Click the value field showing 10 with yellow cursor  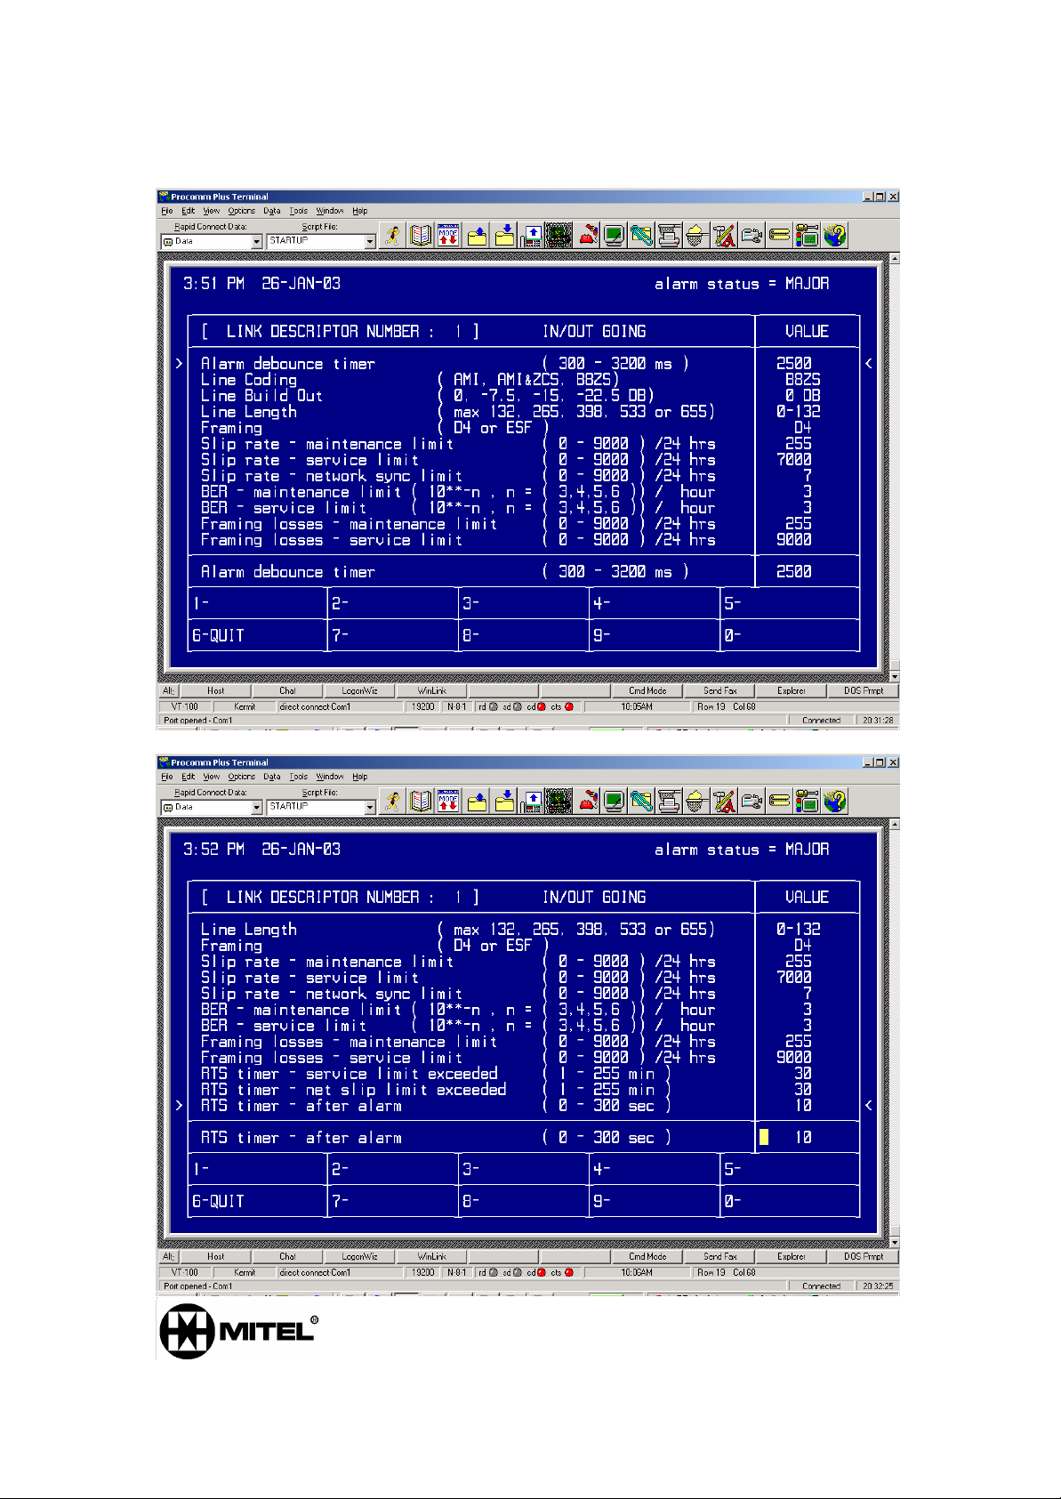tap(807, 1137)
